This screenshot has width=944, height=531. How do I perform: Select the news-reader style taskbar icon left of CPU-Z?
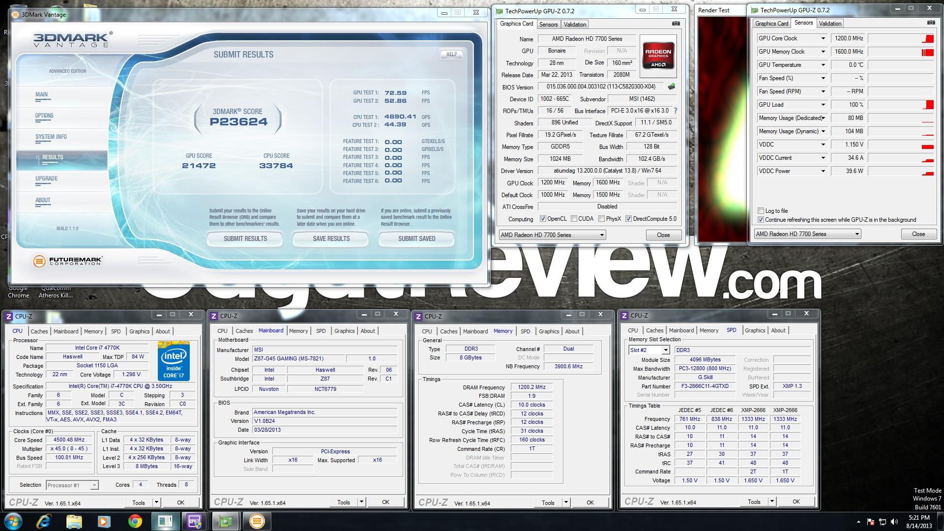point(165,521)
